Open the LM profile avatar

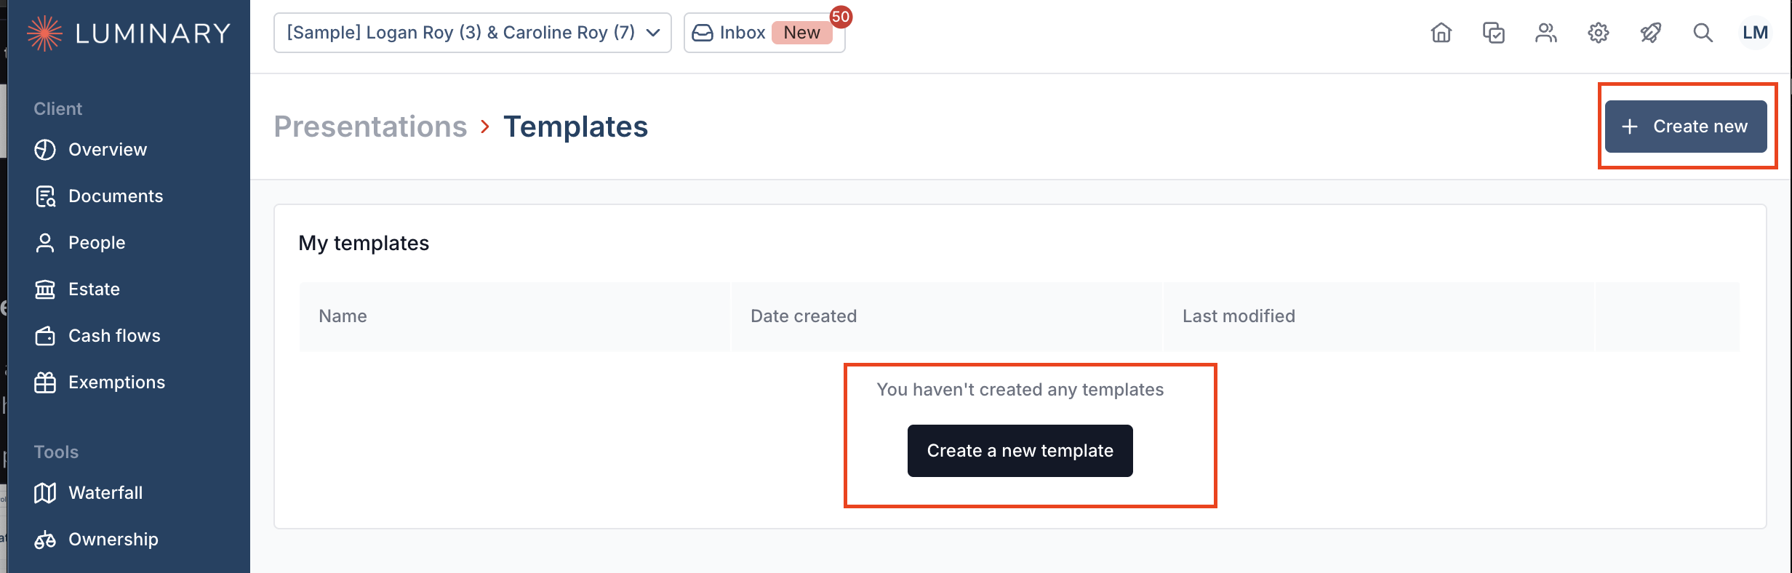click(x=1755, y=33)
